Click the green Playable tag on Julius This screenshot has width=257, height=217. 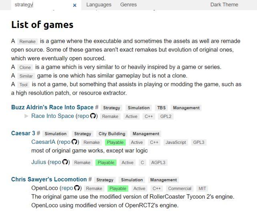[x=106, y=163]
